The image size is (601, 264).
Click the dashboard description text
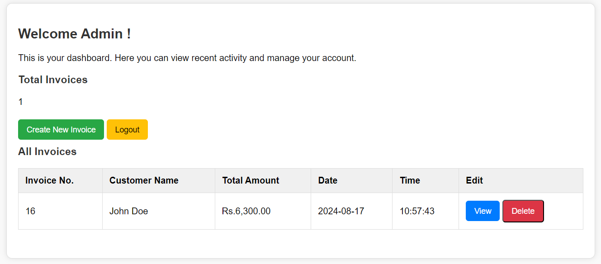click(187, 58)
